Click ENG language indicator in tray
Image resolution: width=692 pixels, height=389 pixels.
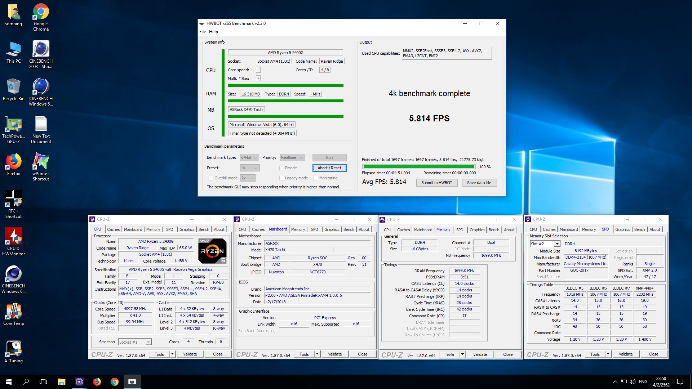(643, 382)
